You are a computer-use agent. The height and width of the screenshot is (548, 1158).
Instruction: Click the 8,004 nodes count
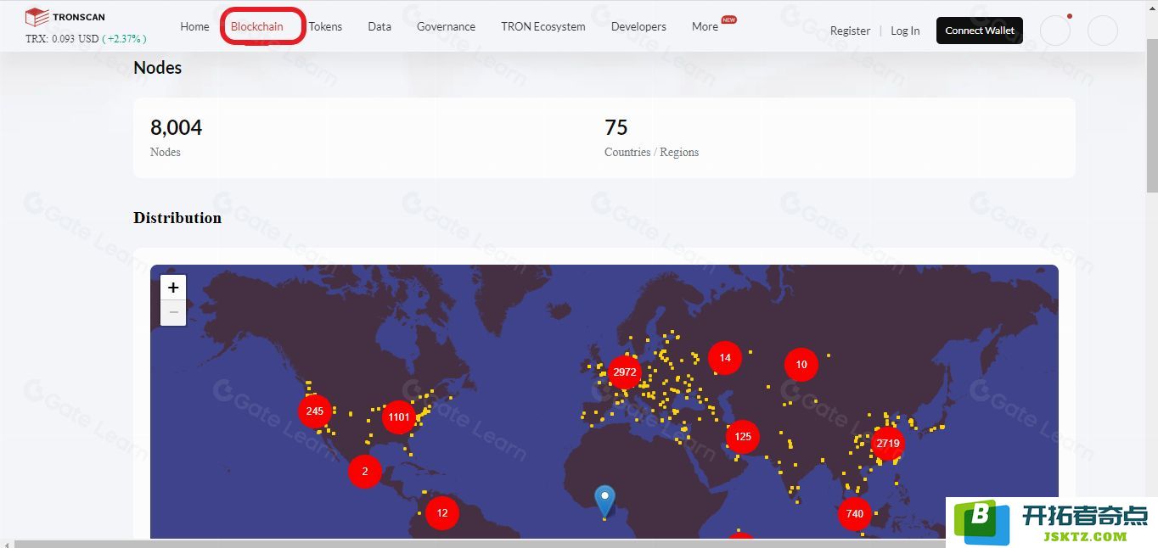(177, 127)
